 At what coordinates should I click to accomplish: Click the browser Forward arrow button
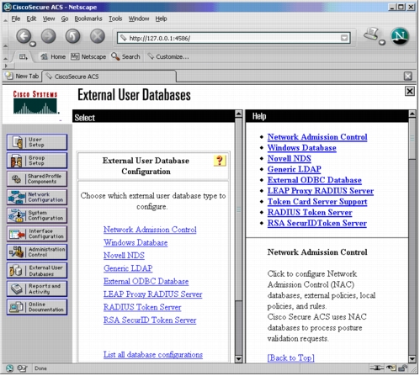[x=48, y=36]
